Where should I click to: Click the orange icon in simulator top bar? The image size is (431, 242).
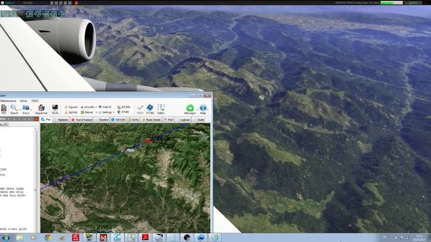76,3
